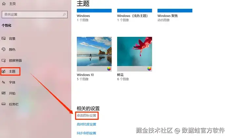Select the 颜色 palette icon
This screenshot has height=138, width=229.
coord(4,49)
